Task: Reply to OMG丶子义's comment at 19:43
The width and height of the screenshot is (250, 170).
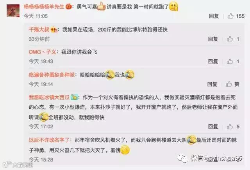Action: pos(213,62)
